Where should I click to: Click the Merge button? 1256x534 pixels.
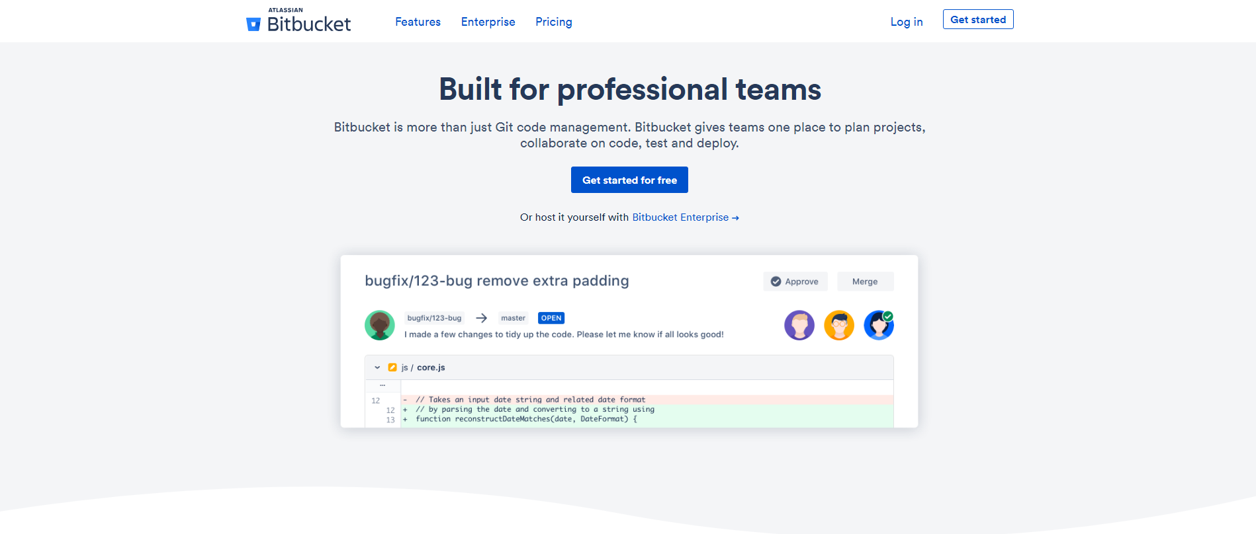pyautogui.click(x=865, y=282)
